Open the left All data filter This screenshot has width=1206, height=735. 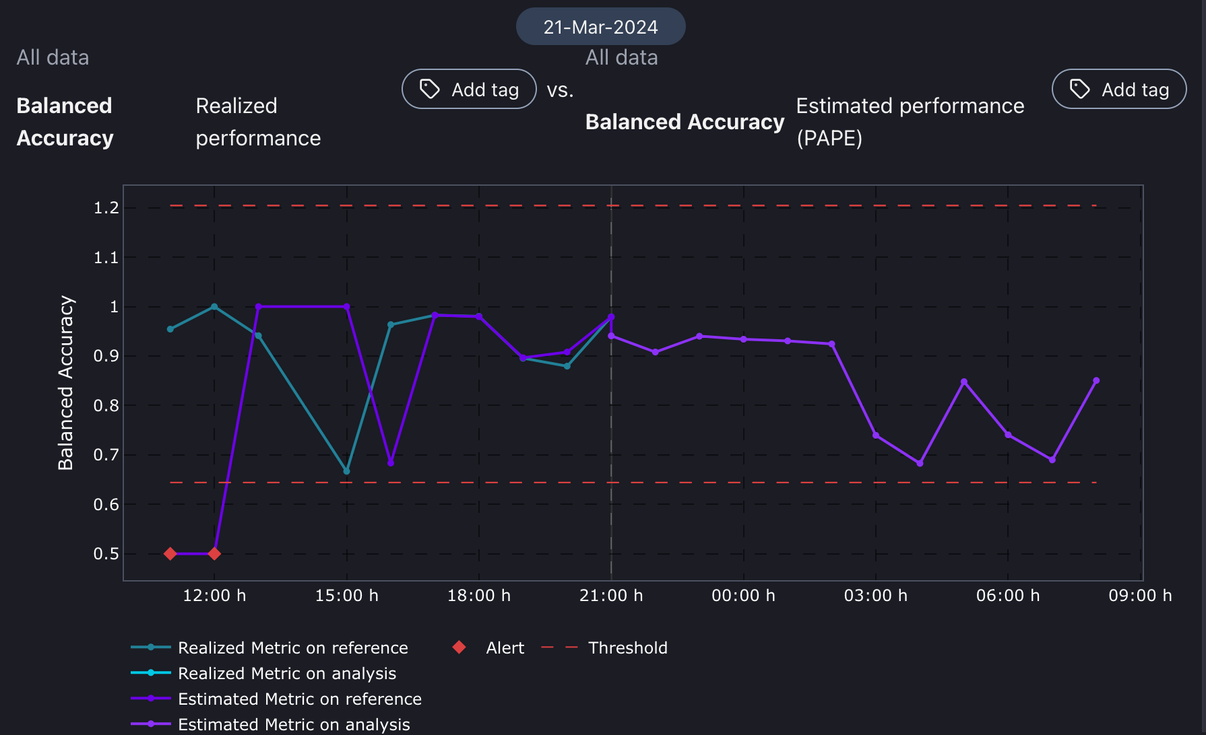(53, 57)
